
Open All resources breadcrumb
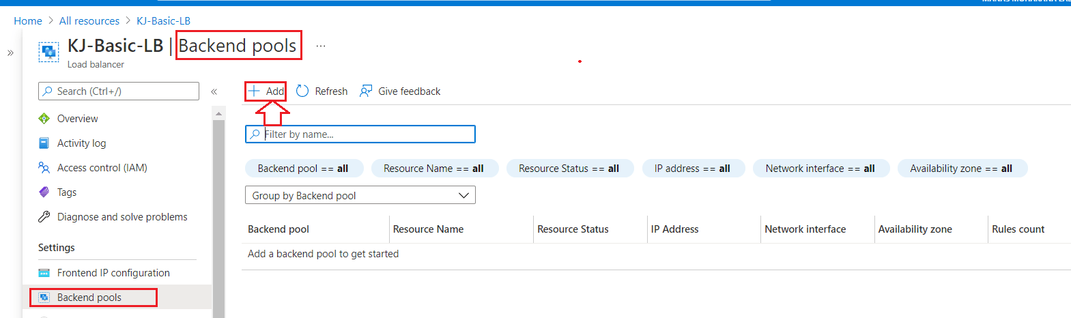click(89, 21)
